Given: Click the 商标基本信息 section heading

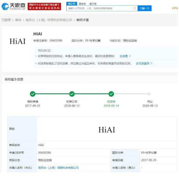Looking at the screenshot, I should tap(14, 79).
